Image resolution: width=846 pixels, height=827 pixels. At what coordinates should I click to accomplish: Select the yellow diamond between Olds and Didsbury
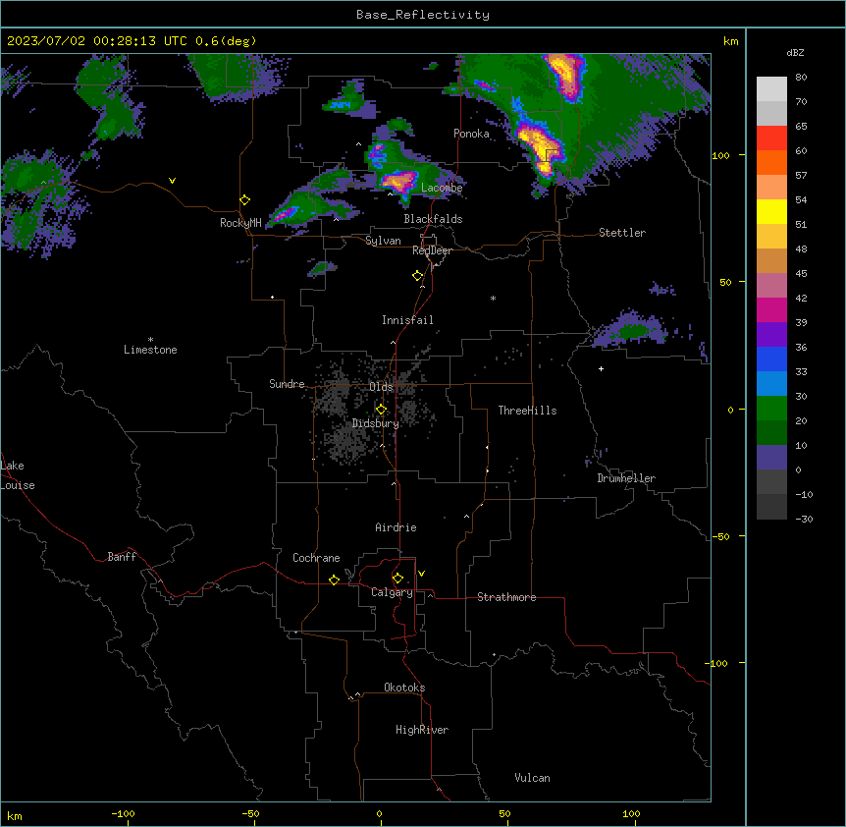(381, 410)
